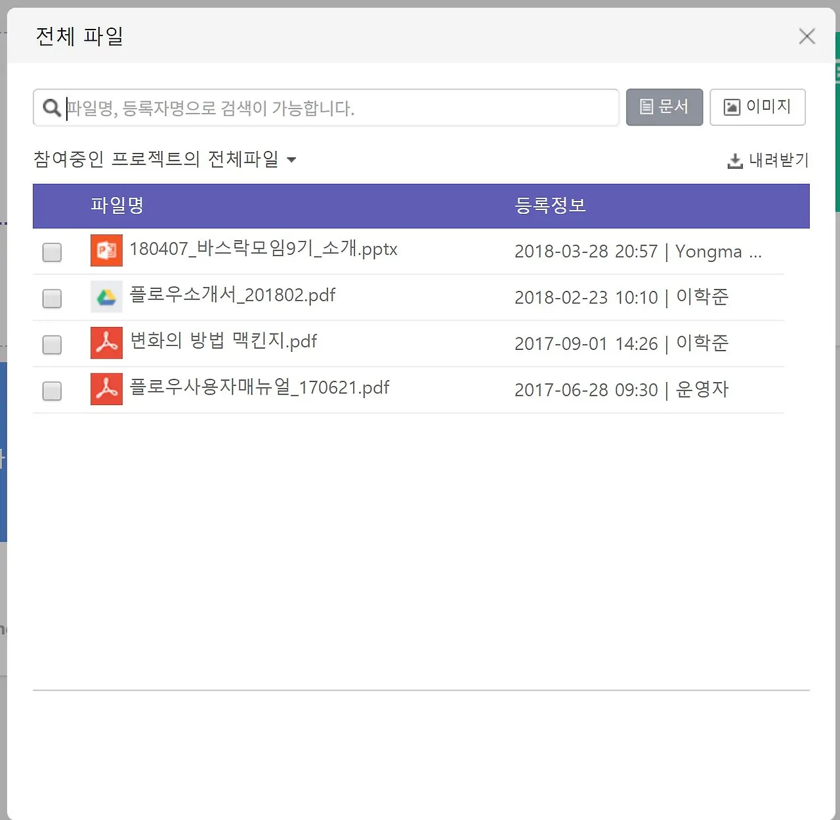840x820 pixels.
Task: Click the 등록정보 column header
Action: (x=550, y=205)
